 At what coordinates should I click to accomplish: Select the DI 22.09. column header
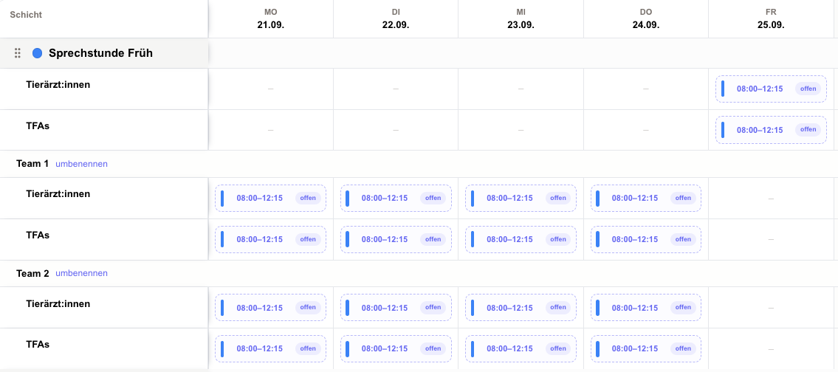[396, 18]
